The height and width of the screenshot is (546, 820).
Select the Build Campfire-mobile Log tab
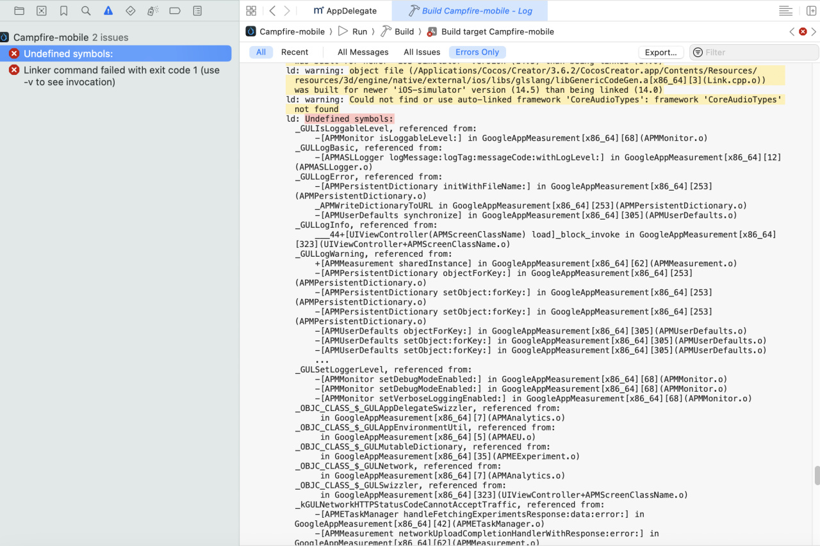[x=470, y=10]
